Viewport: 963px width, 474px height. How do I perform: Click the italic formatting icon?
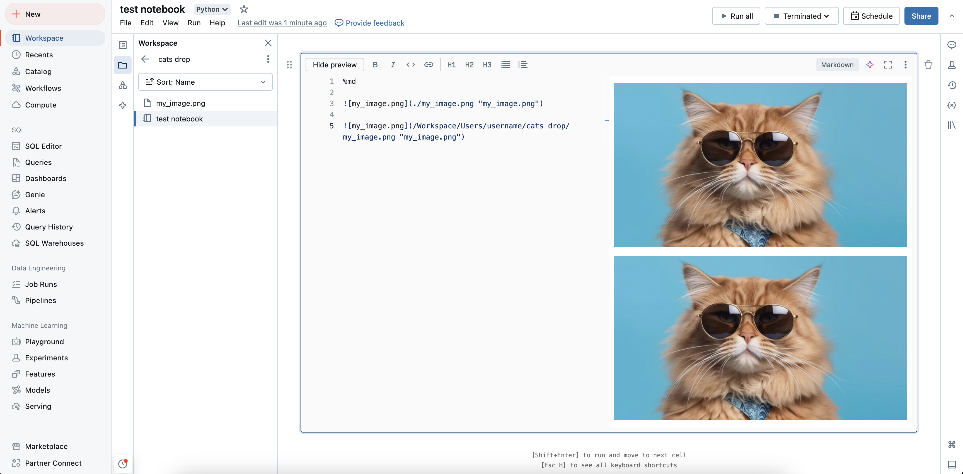point(393,64)
